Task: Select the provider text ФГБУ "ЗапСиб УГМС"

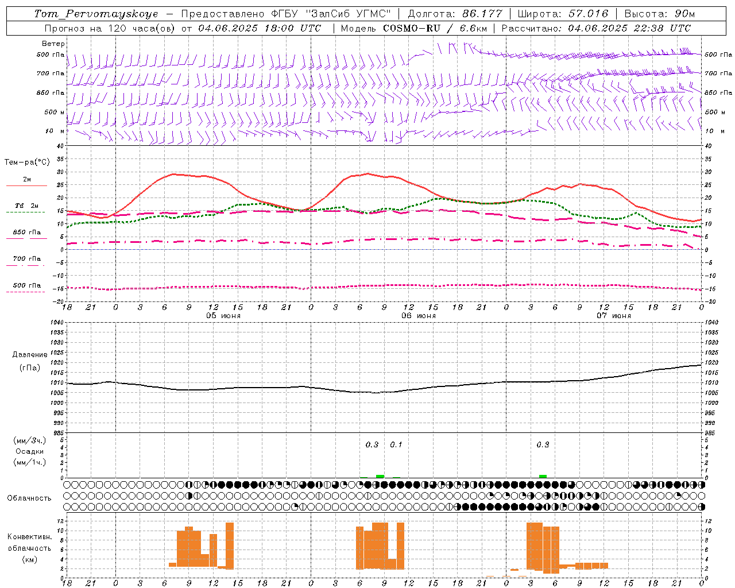Action: [331, 14]
